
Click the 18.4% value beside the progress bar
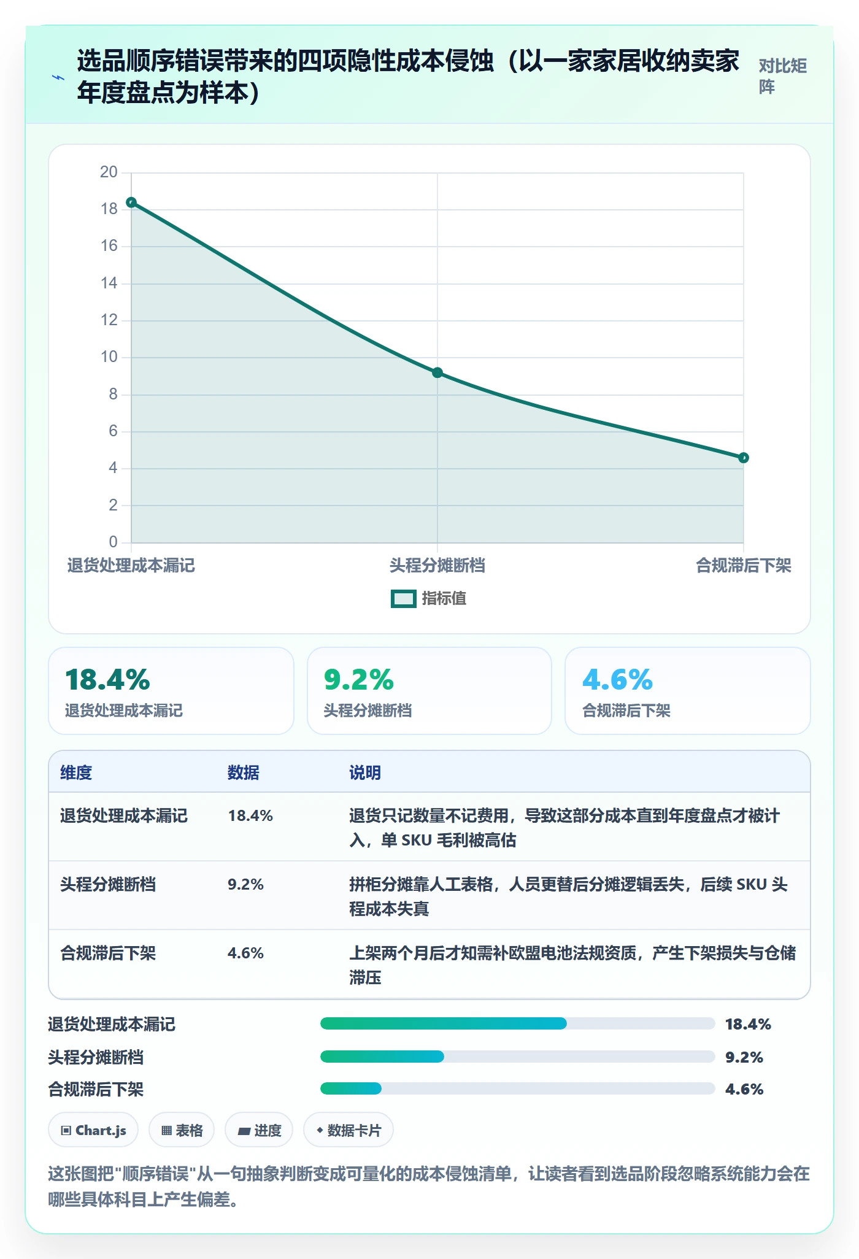click(x=748, y=1024)
